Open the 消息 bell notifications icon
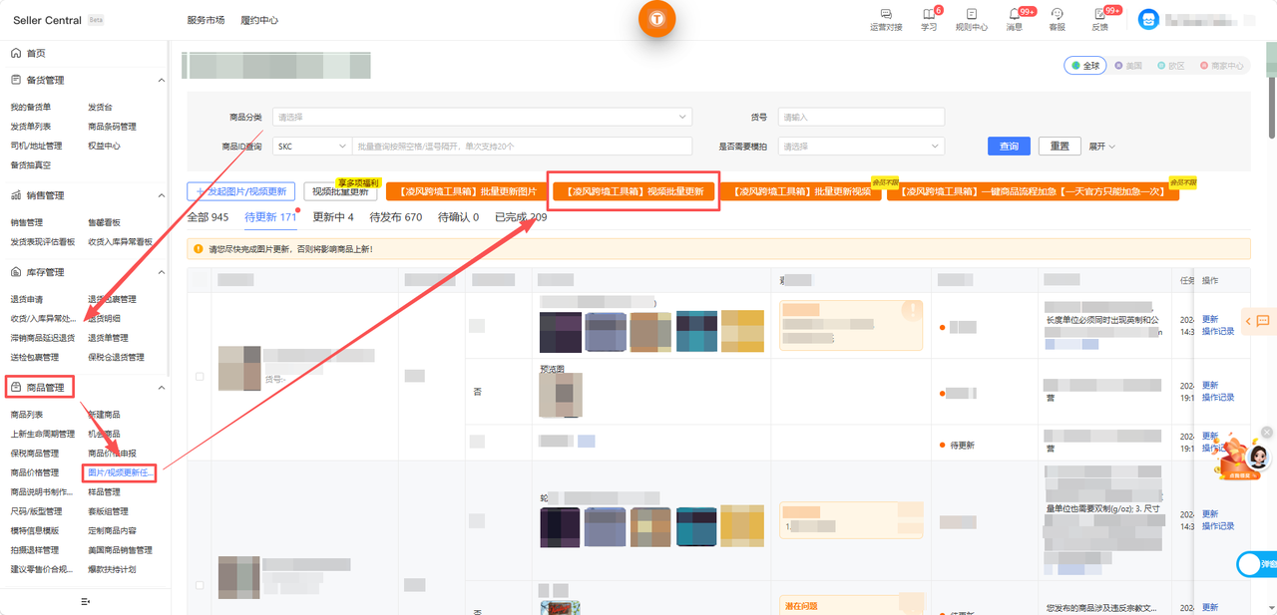The image size is (1277, 615). point(1014,14)
